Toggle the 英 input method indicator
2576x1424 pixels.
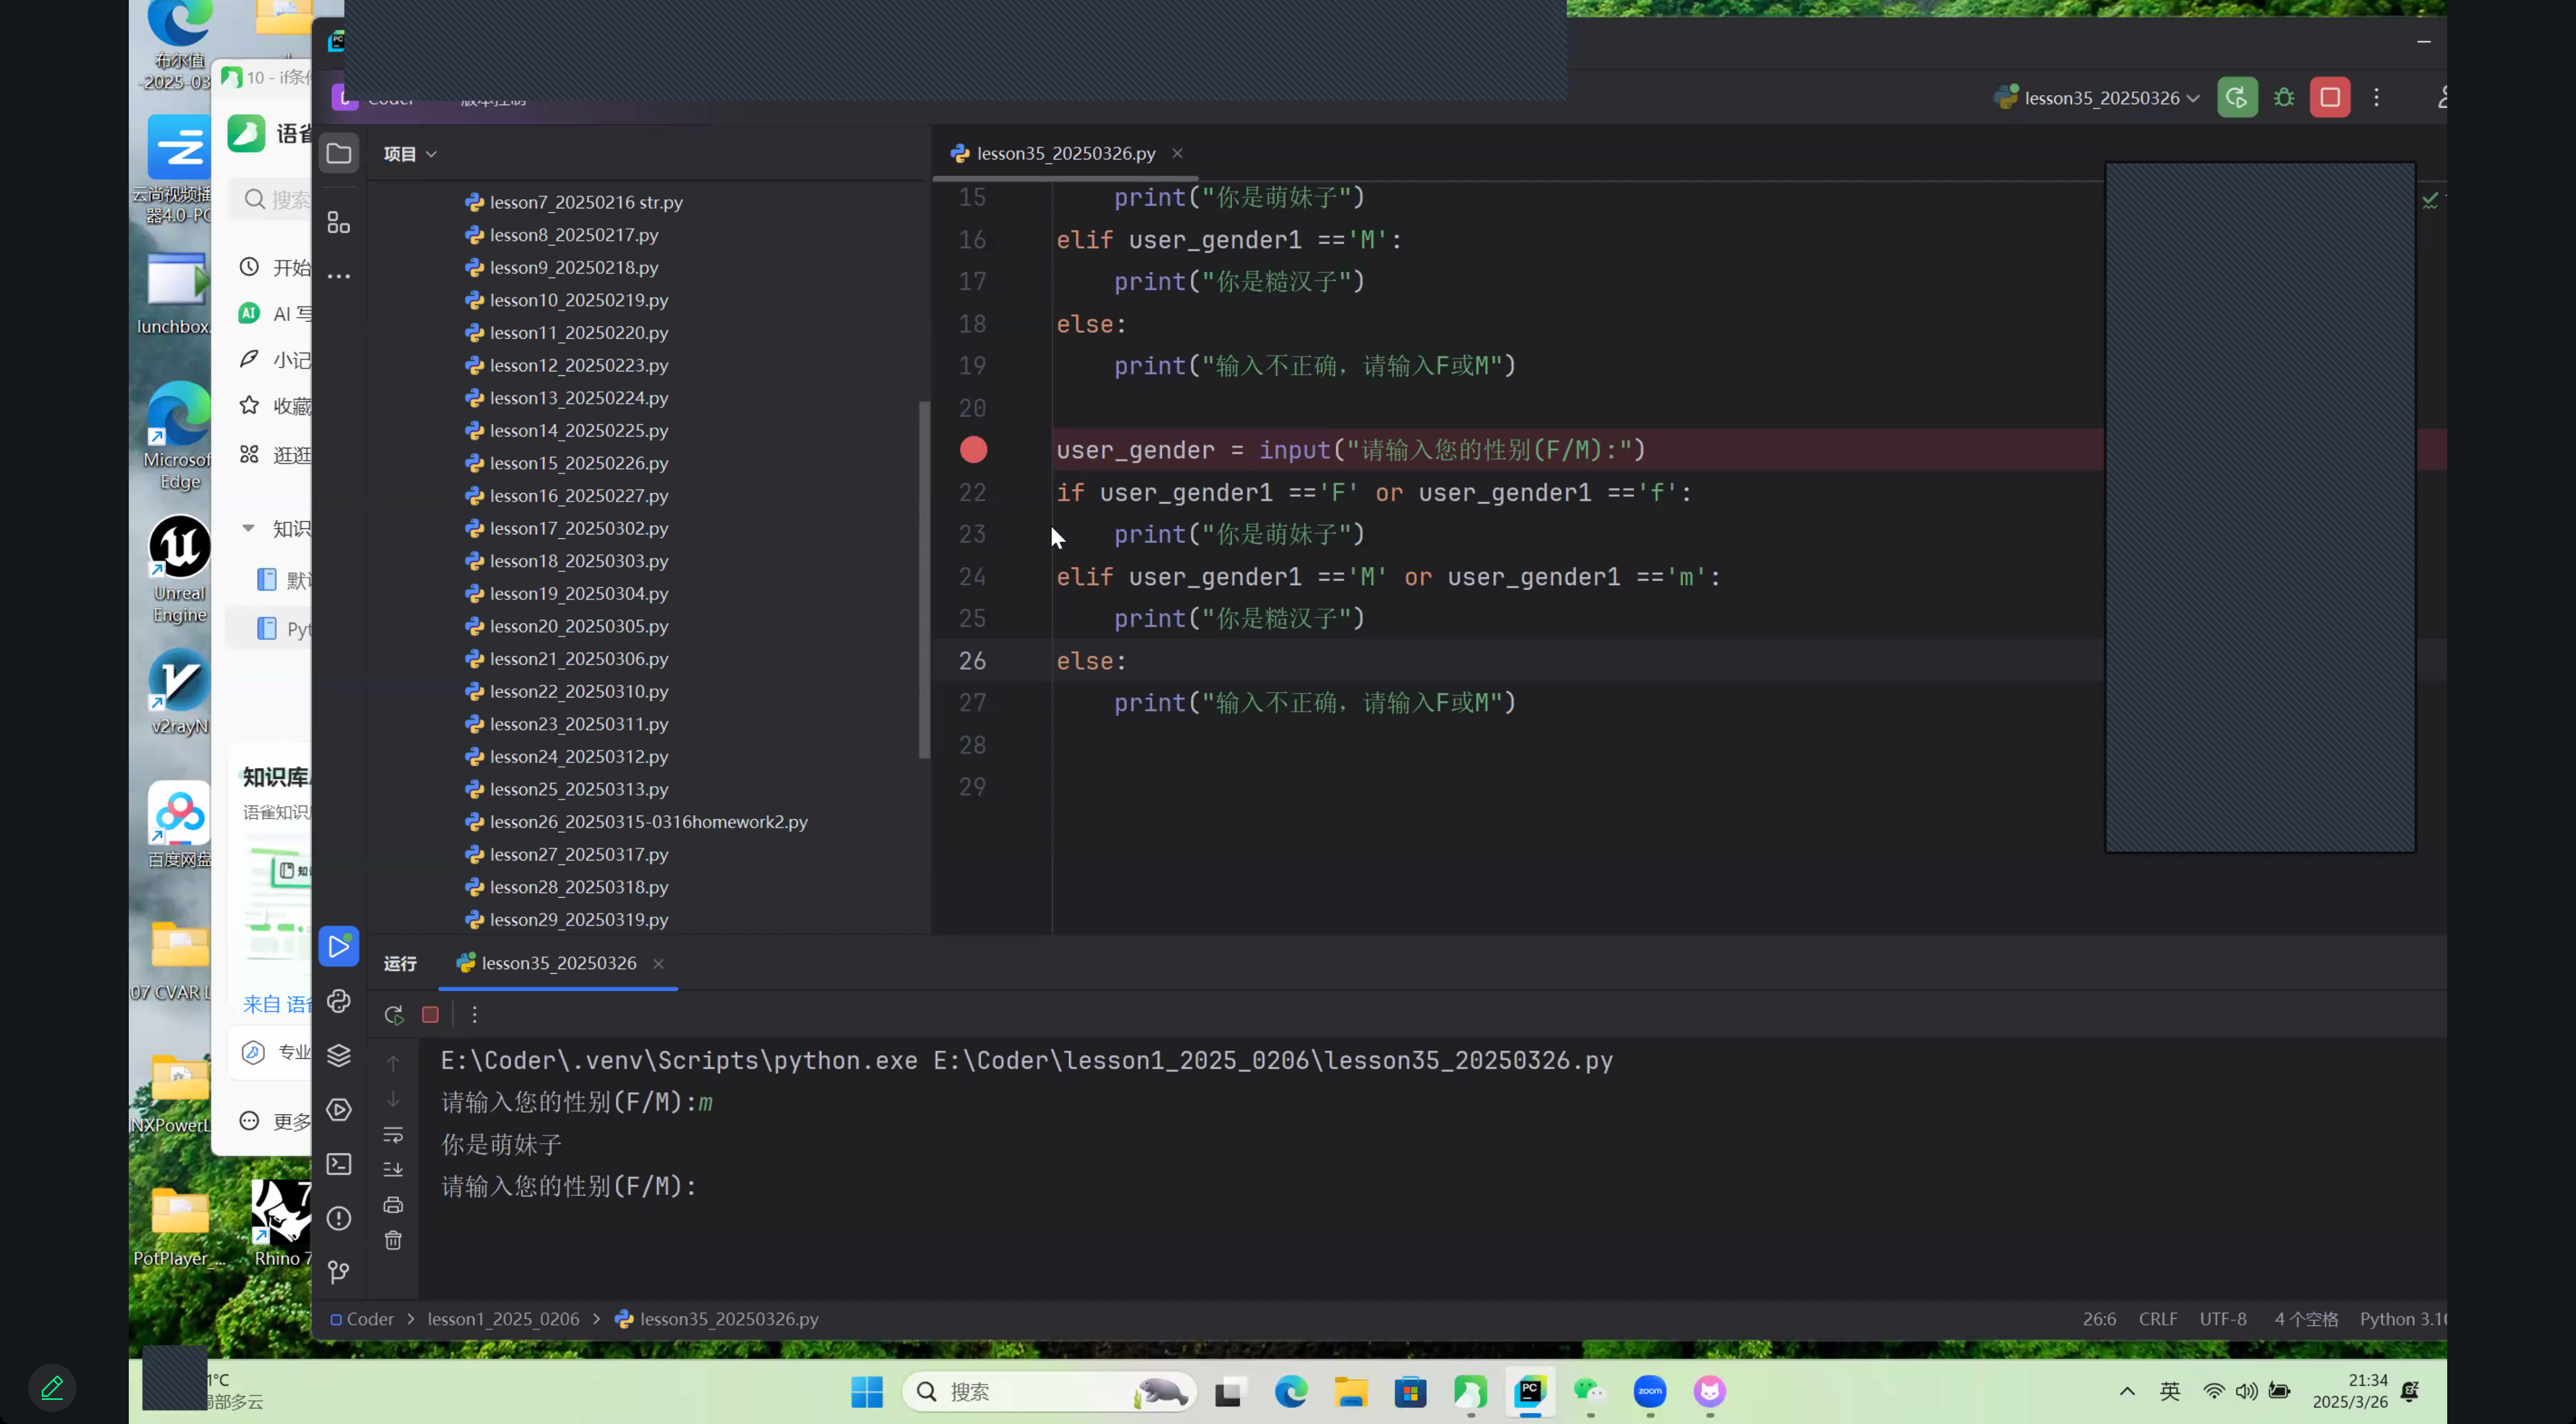coord(2170,1391)
